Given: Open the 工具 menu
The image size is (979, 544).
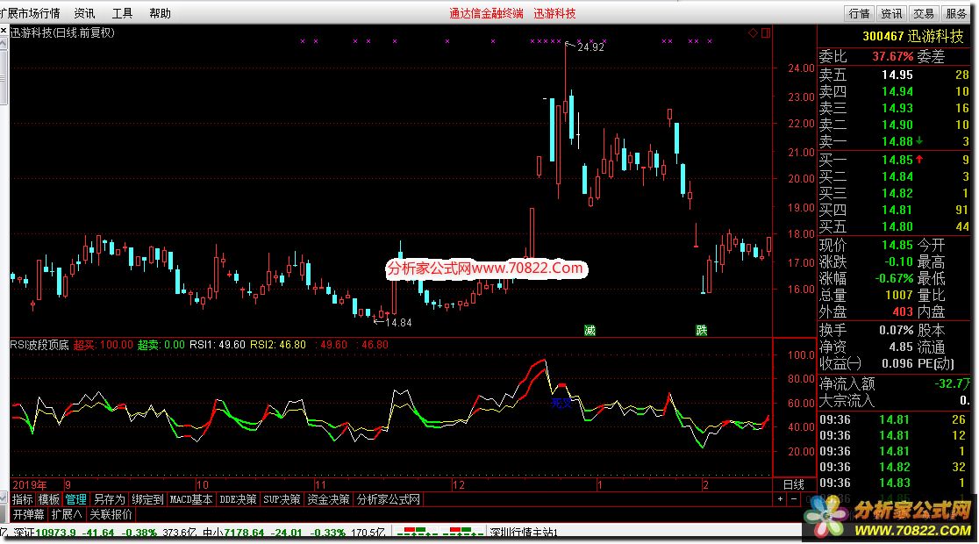Looking at the screenshot, I should (122, 13).
